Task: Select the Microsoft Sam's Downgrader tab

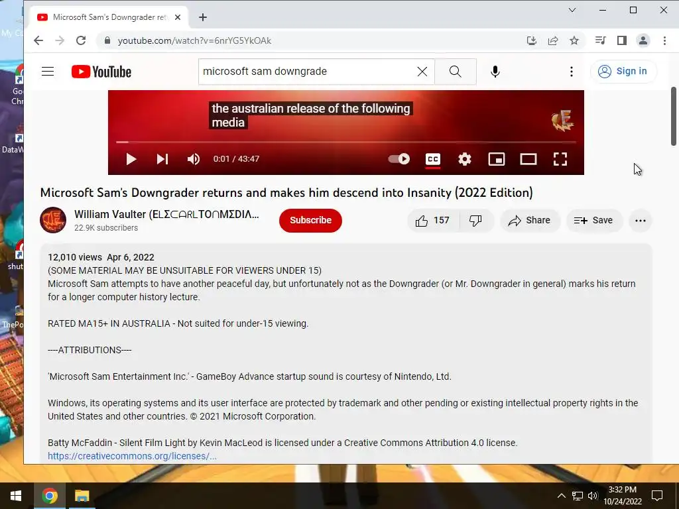Action: click(x=109, y=17)
